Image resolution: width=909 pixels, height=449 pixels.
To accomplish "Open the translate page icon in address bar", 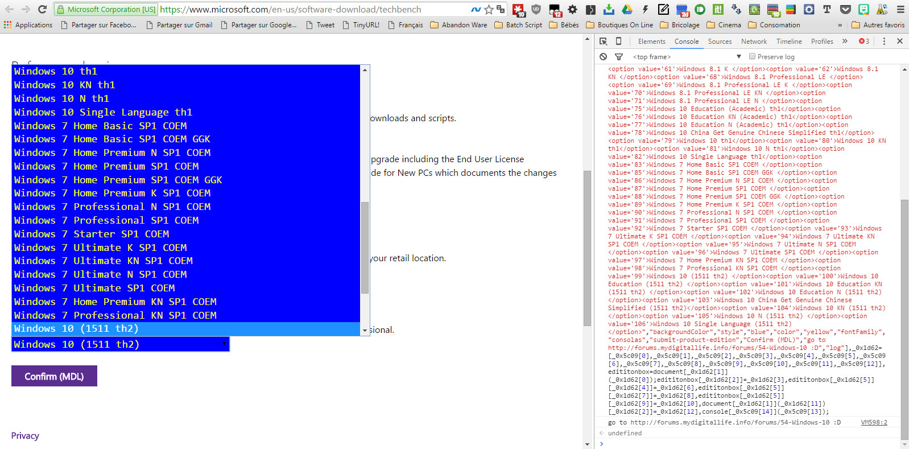I will (x=501, y=9).
